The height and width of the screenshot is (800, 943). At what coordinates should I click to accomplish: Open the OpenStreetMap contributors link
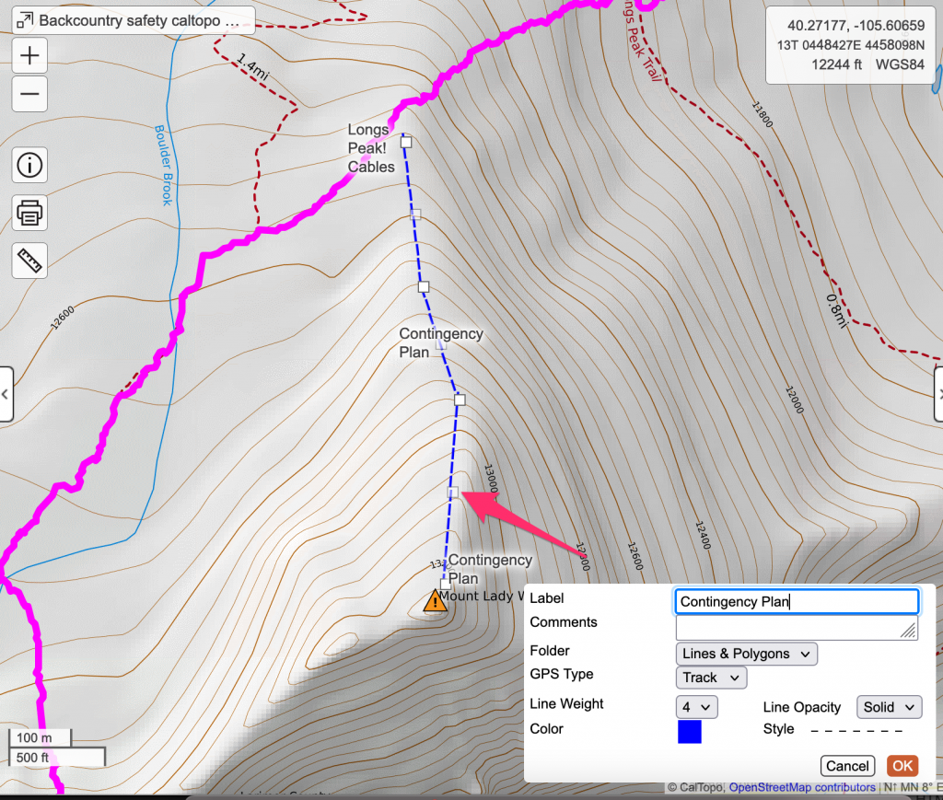click(801, 788)
